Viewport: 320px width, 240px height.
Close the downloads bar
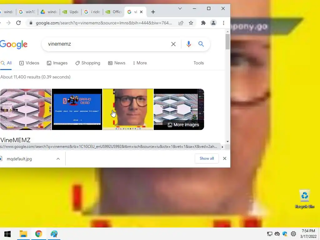[x=224, y=158]
